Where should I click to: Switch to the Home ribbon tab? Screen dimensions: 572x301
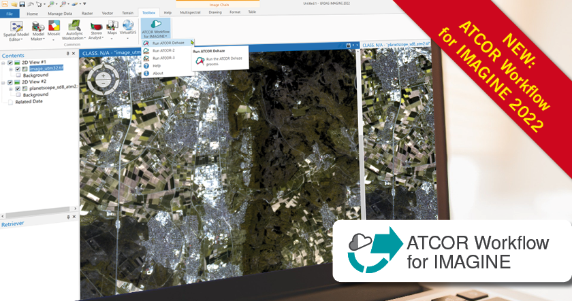[x=32, y=14]
